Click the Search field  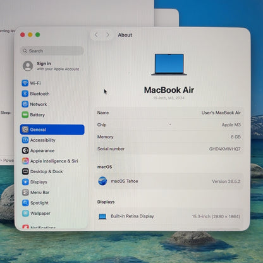click(x=52, y=51)
